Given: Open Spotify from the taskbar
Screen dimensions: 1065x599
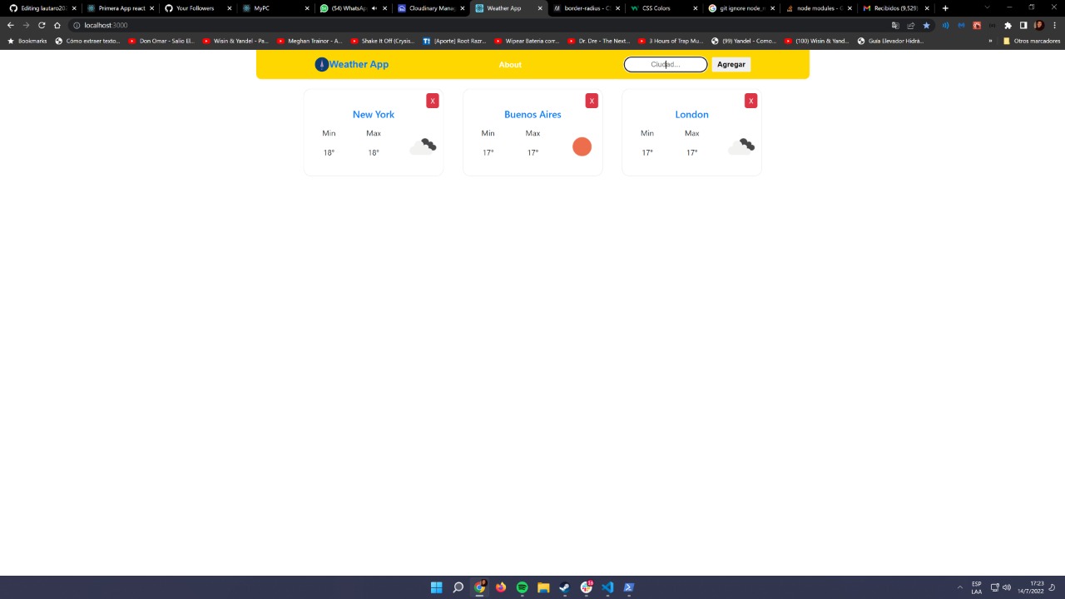Looking at the screenshot, I should pyautogui.click(x=522, y=587).
